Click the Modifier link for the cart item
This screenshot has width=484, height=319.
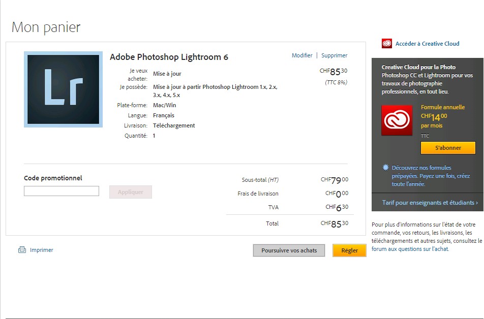click(x=302, y=55)
